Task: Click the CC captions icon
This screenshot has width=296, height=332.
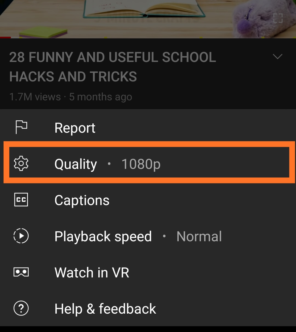Action: (21, 200)
